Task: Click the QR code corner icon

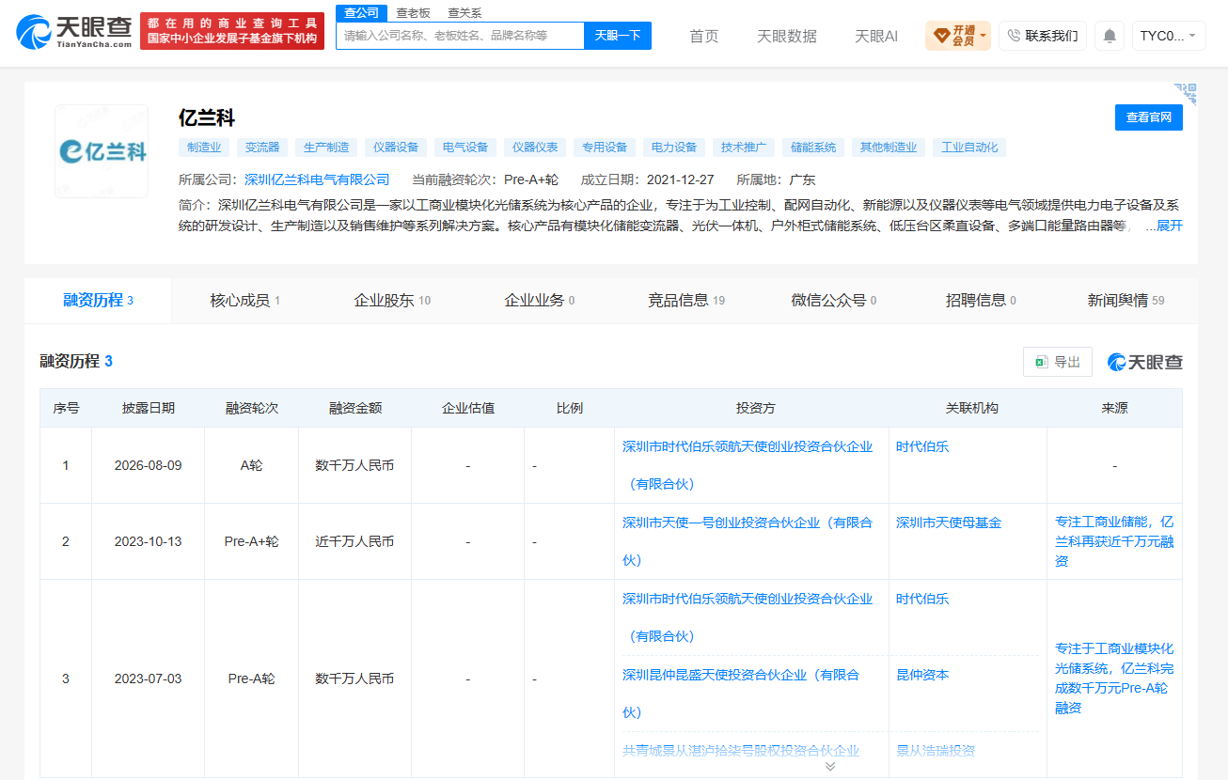Action: tap(1185, 93)
